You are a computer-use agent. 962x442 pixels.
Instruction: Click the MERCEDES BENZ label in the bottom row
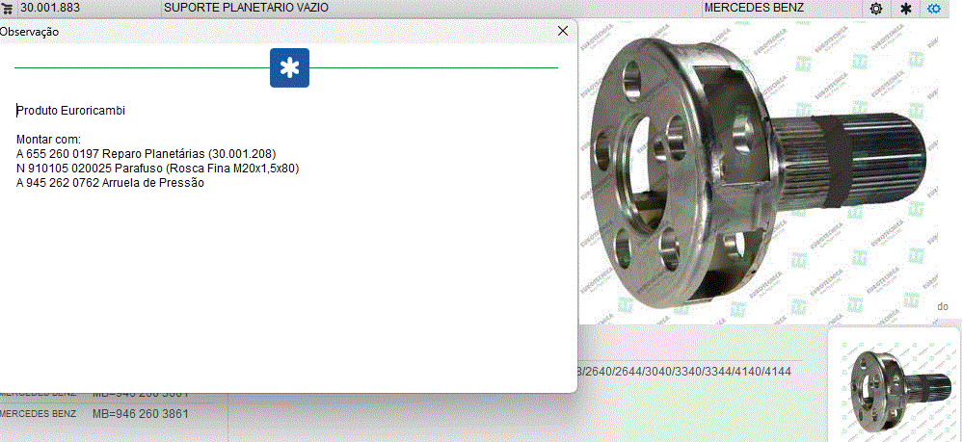[x=38, y=414]
